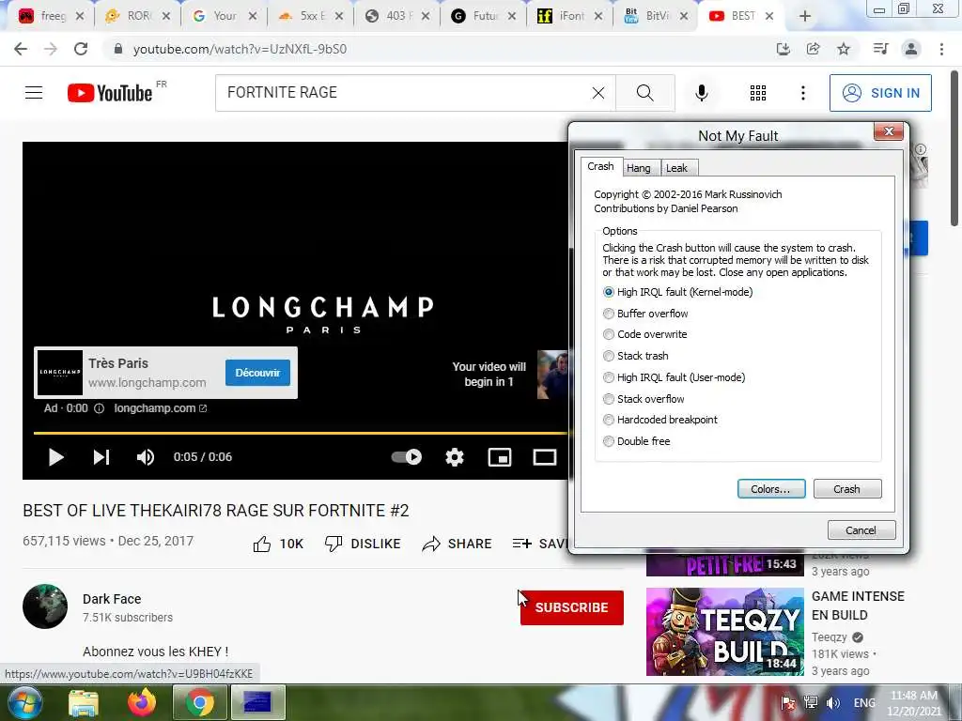Viewport: 962px width, 721px height.
Task: Open the TEEQZY BUILD video thumbnail
Action: (x=724, y=632)
